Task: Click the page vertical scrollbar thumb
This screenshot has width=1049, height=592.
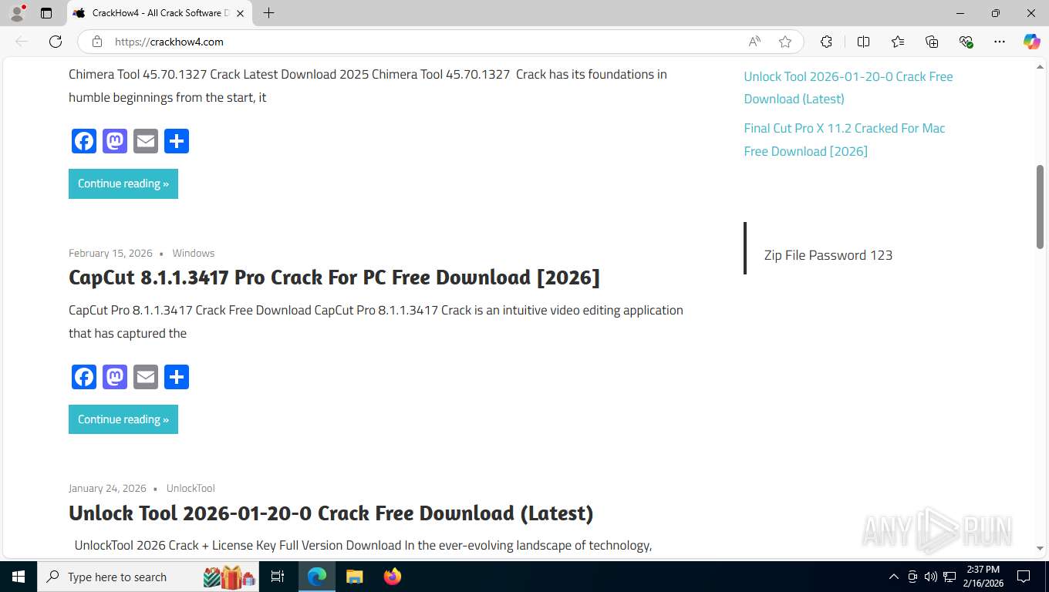Action: click(x=1040, y=207)
